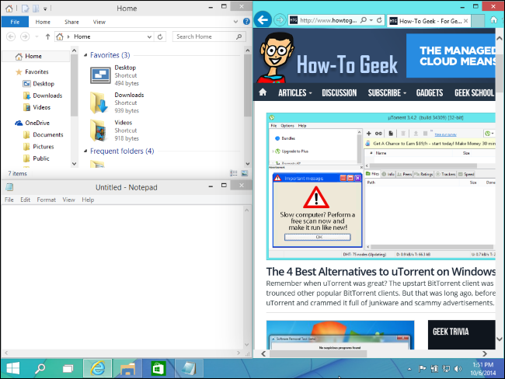Refresh the Home folder in File Explorer
Viewport: 505px width, 379px height.
(x=162, y=37)
